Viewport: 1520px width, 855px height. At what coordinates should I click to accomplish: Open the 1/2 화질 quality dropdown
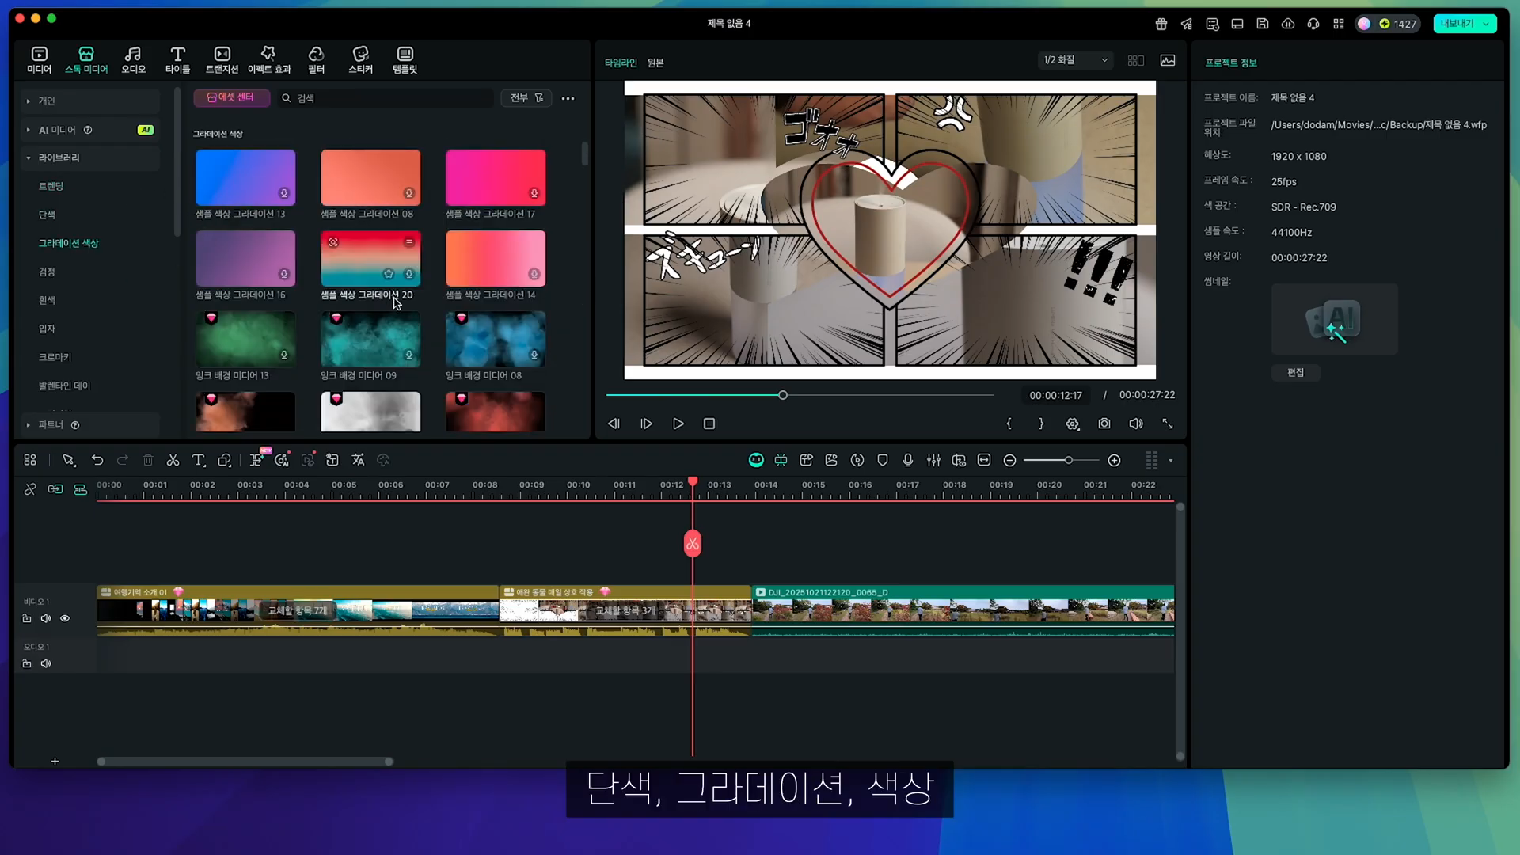click(1075, 60)
